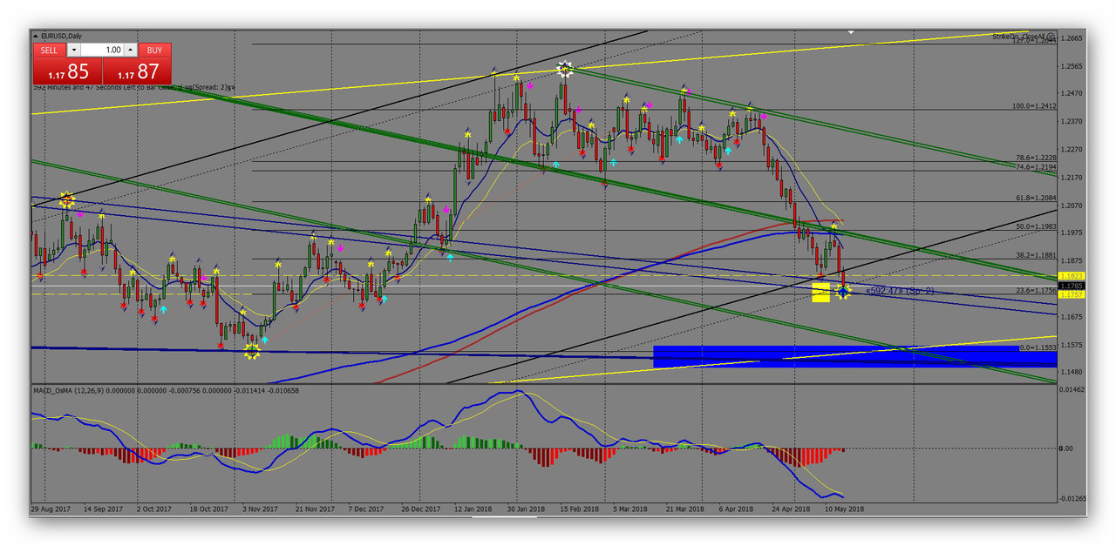Click the 1.00 volume input field
This screenshot has width=1116, height=546.
click(102, 51)
